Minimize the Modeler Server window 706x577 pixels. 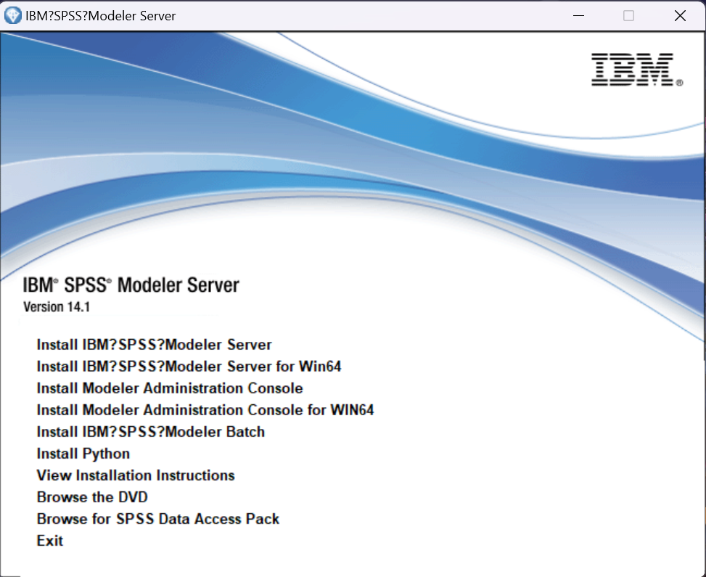(x=578, y=16)
